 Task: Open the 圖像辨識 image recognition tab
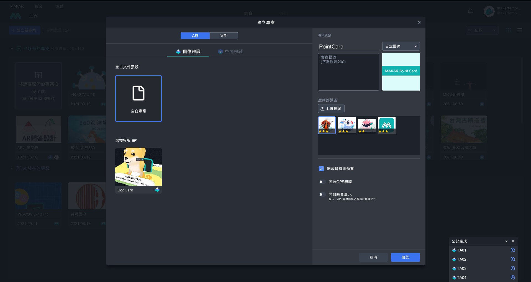[188, 52]
